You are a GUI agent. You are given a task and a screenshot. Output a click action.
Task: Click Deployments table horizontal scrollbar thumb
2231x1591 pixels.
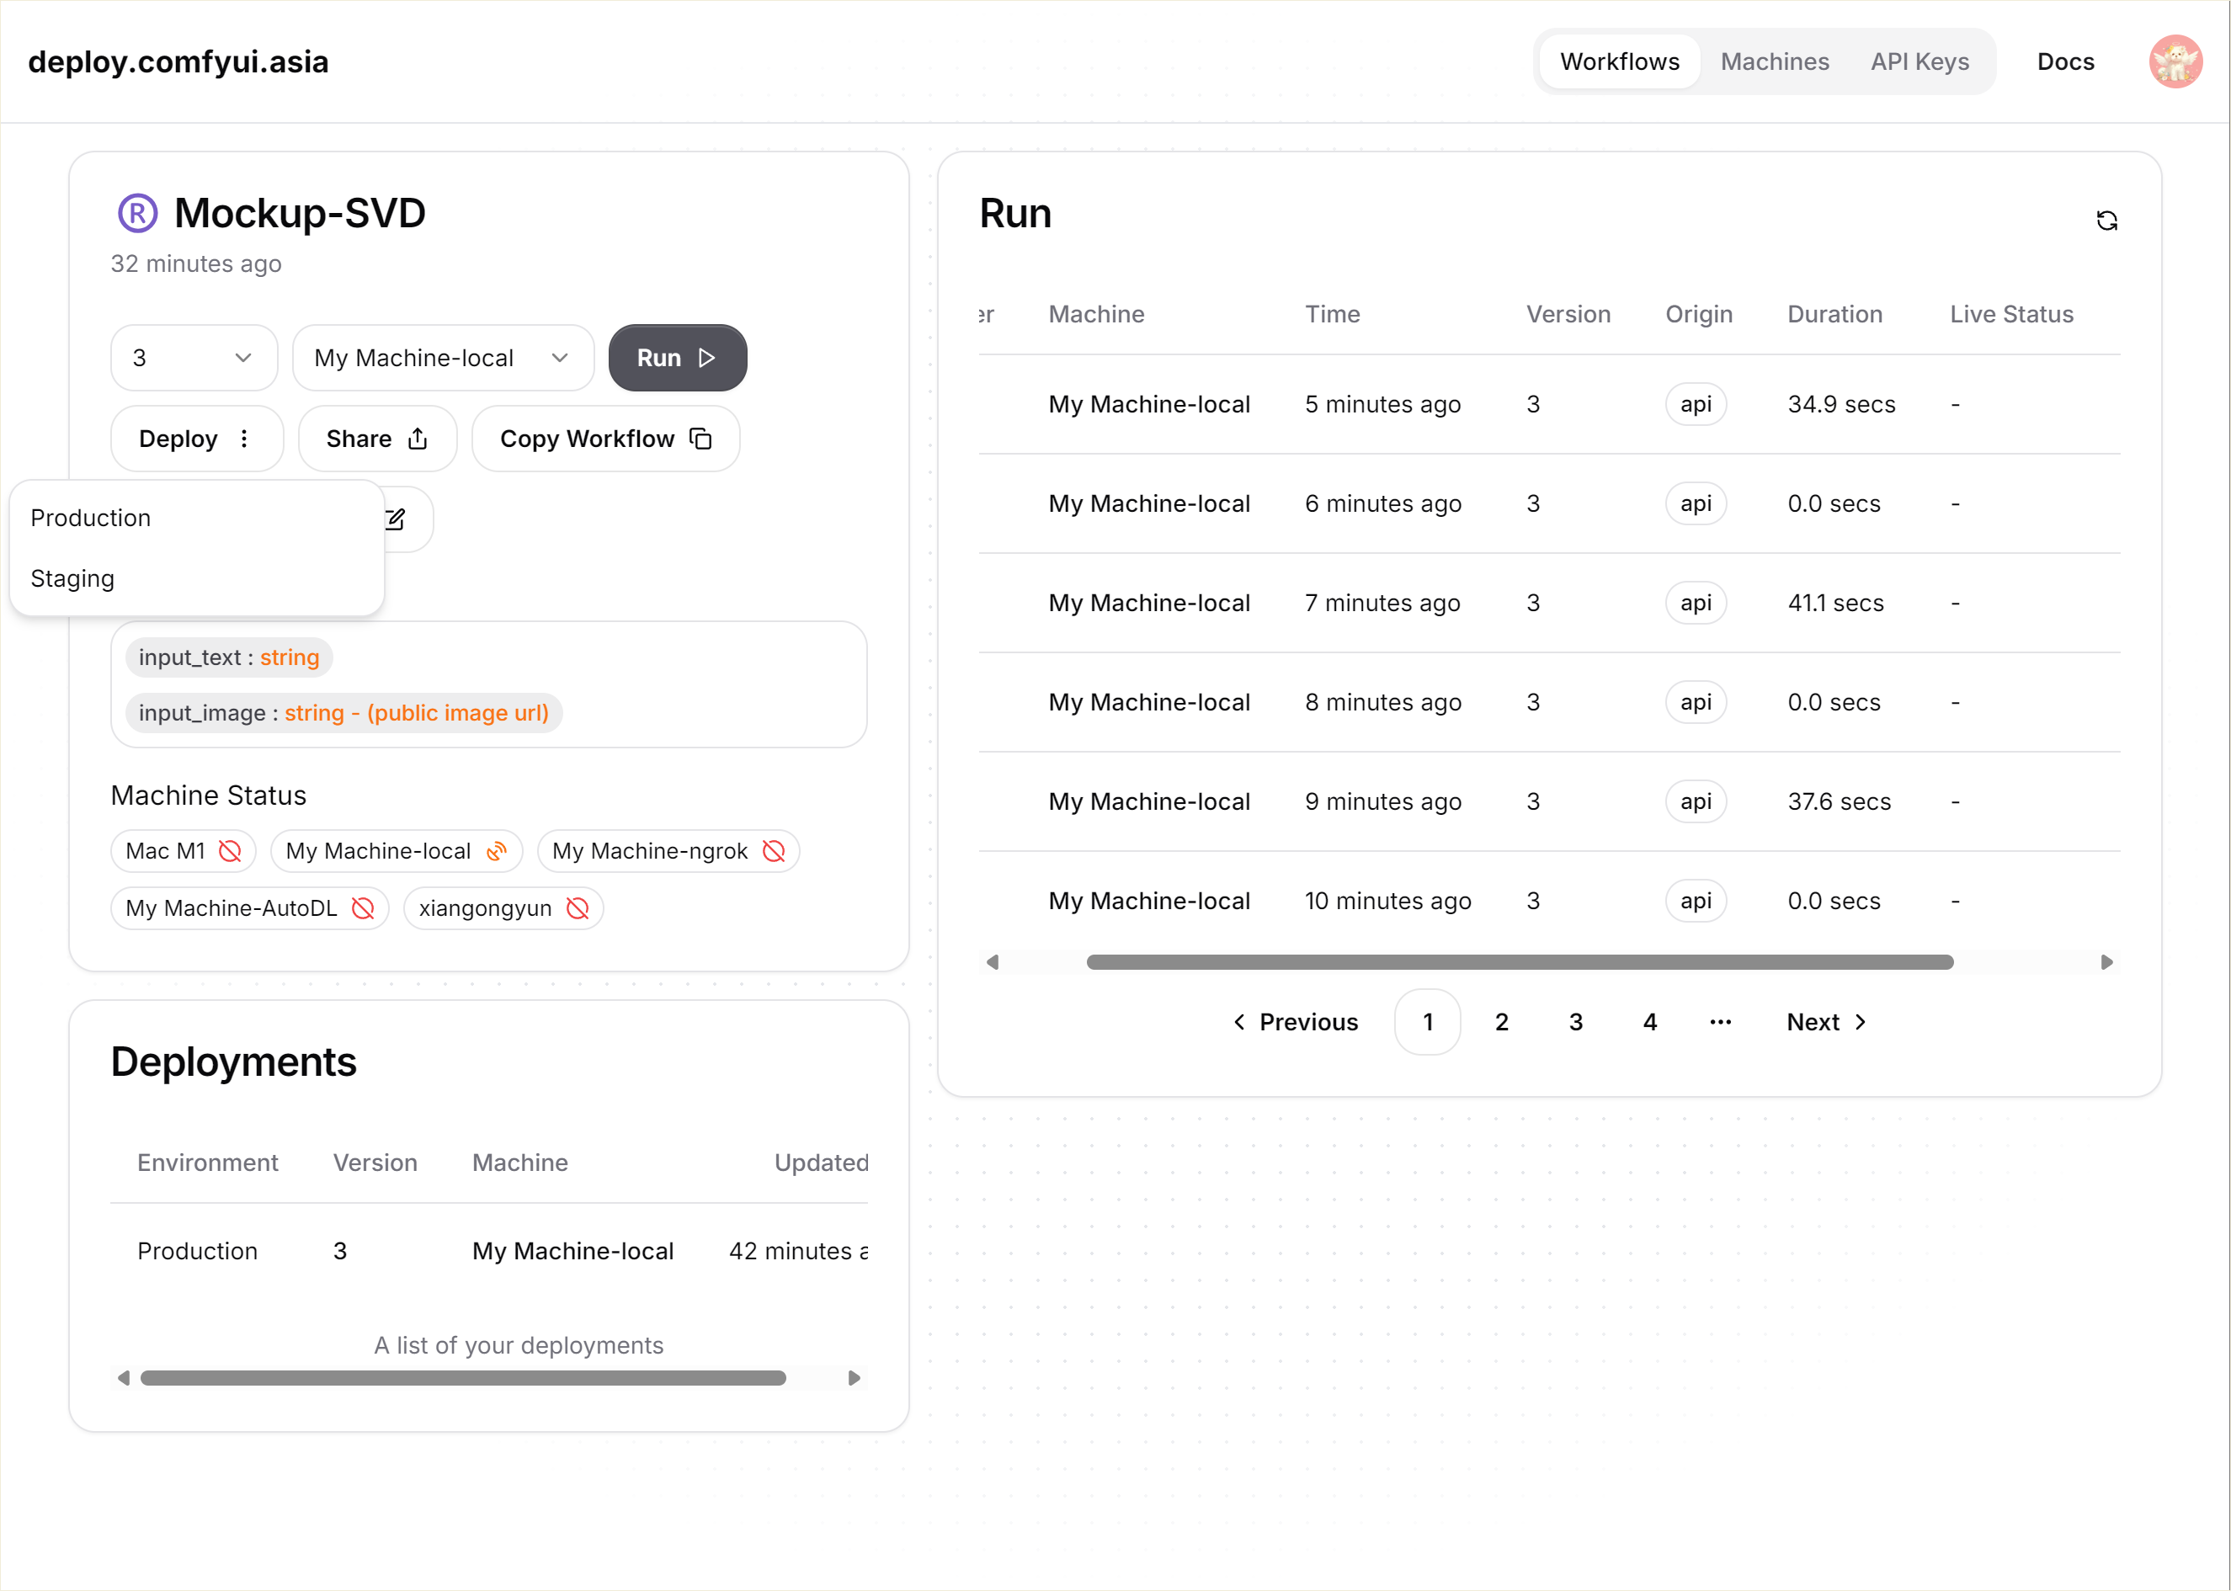pos(462,1378)
